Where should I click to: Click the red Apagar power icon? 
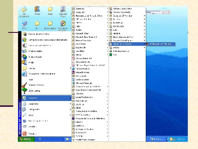(x=24, y=134)
